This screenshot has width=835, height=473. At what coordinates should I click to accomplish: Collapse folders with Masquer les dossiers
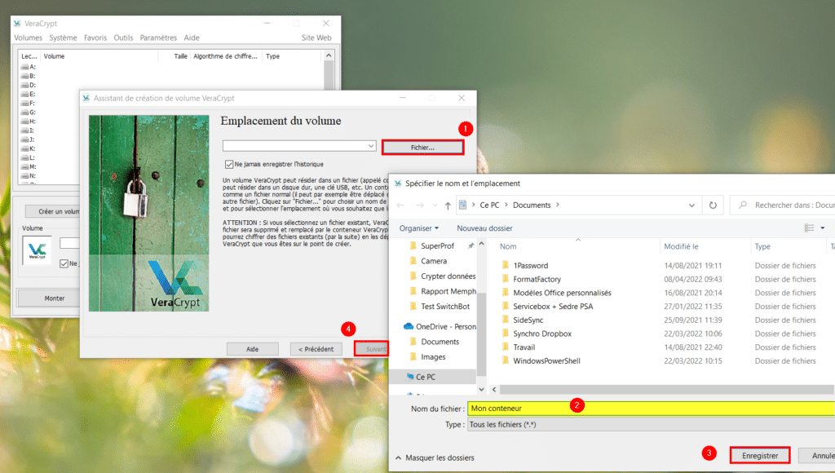[x=435, y=458]
